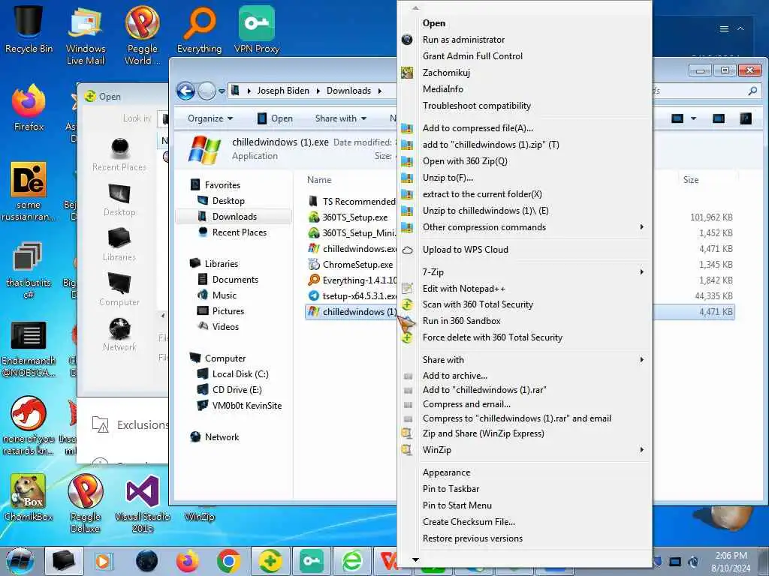Open Visual Studio 2015 desktop icon
This screenshot has height=576, width=769.
[142, 502]
